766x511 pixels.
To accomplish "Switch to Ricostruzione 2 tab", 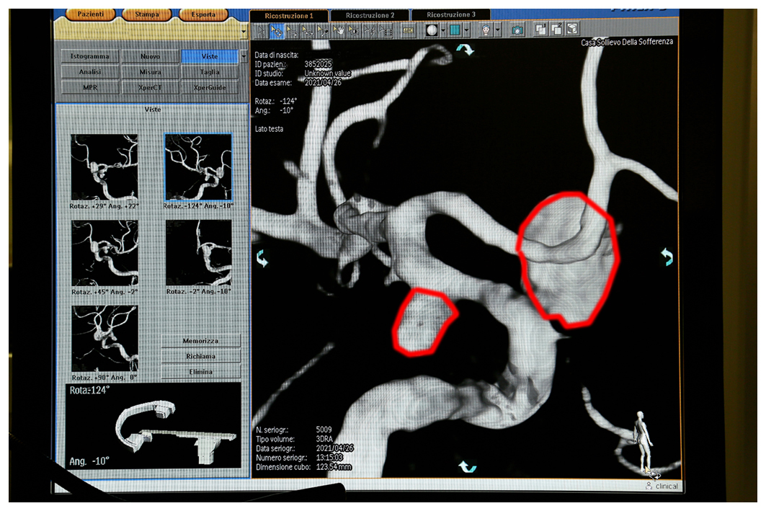I will pos(370,15).
